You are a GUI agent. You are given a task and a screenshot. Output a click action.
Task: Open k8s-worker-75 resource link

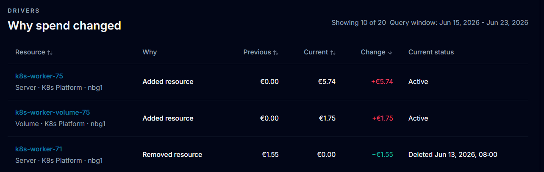click(39, 76)
